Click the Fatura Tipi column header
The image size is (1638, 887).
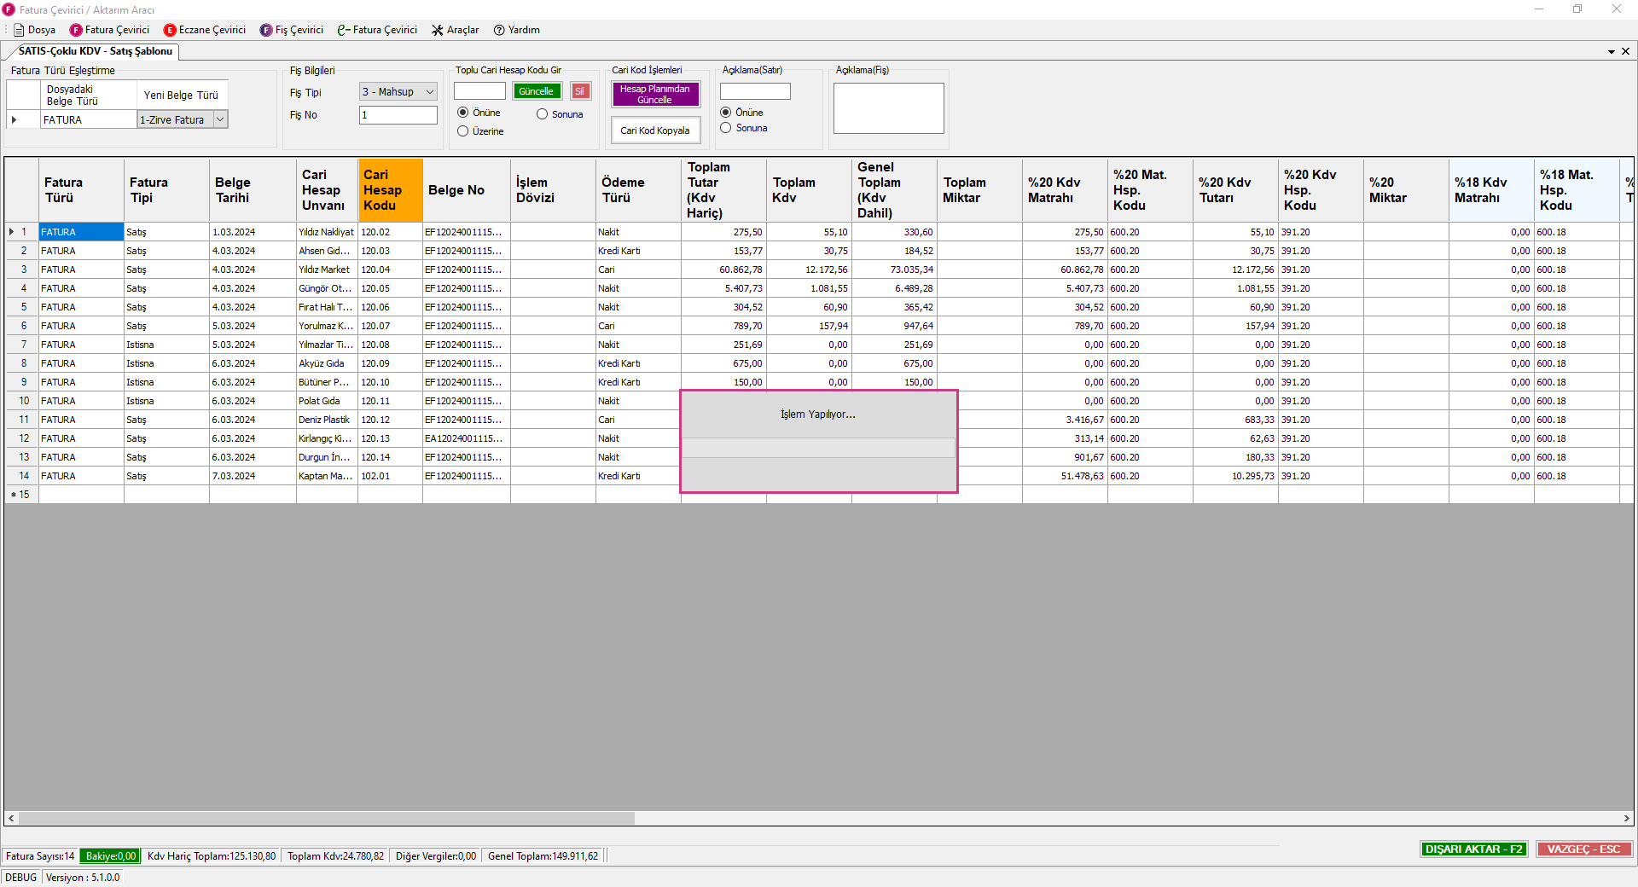click(x=166, y=190)
